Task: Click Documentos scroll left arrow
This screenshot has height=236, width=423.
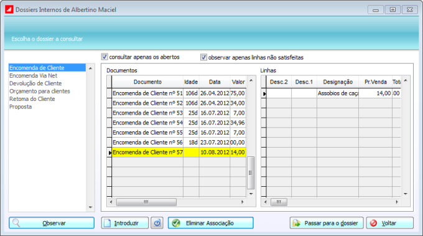Action: point(111,202)
